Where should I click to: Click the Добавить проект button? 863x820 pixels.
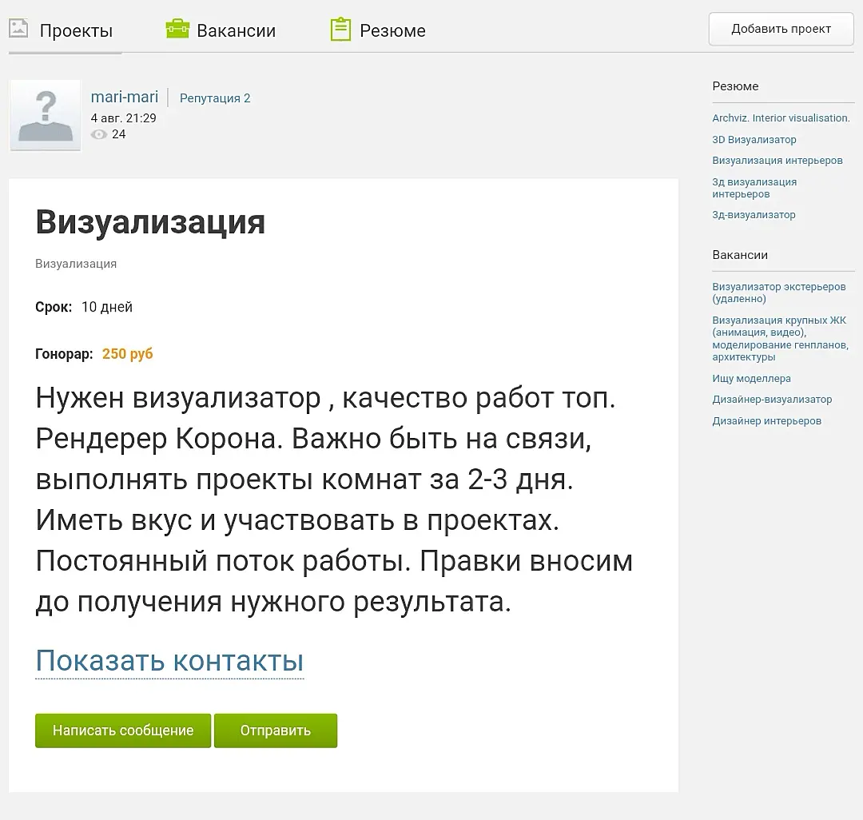781,29
